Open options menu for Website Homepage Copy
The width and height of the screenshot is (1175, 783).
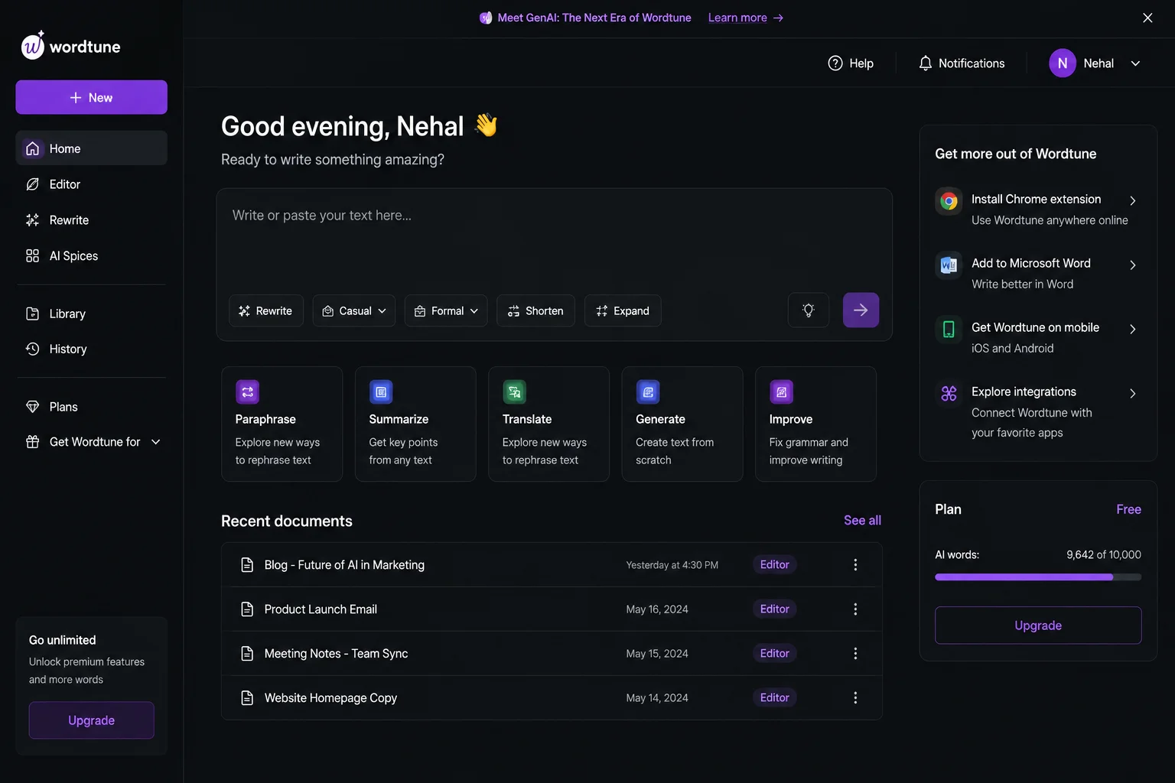click(855, 698)
